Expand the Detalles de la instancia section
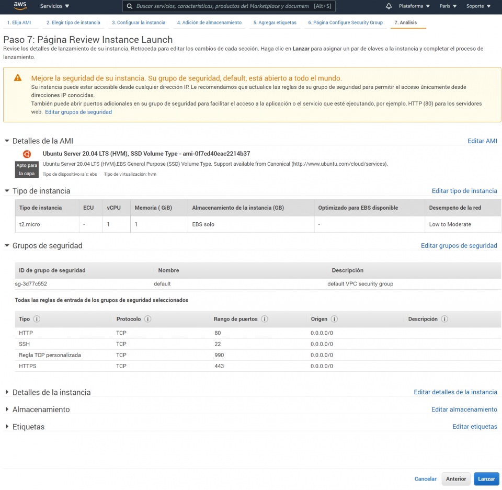 (7, 392)
